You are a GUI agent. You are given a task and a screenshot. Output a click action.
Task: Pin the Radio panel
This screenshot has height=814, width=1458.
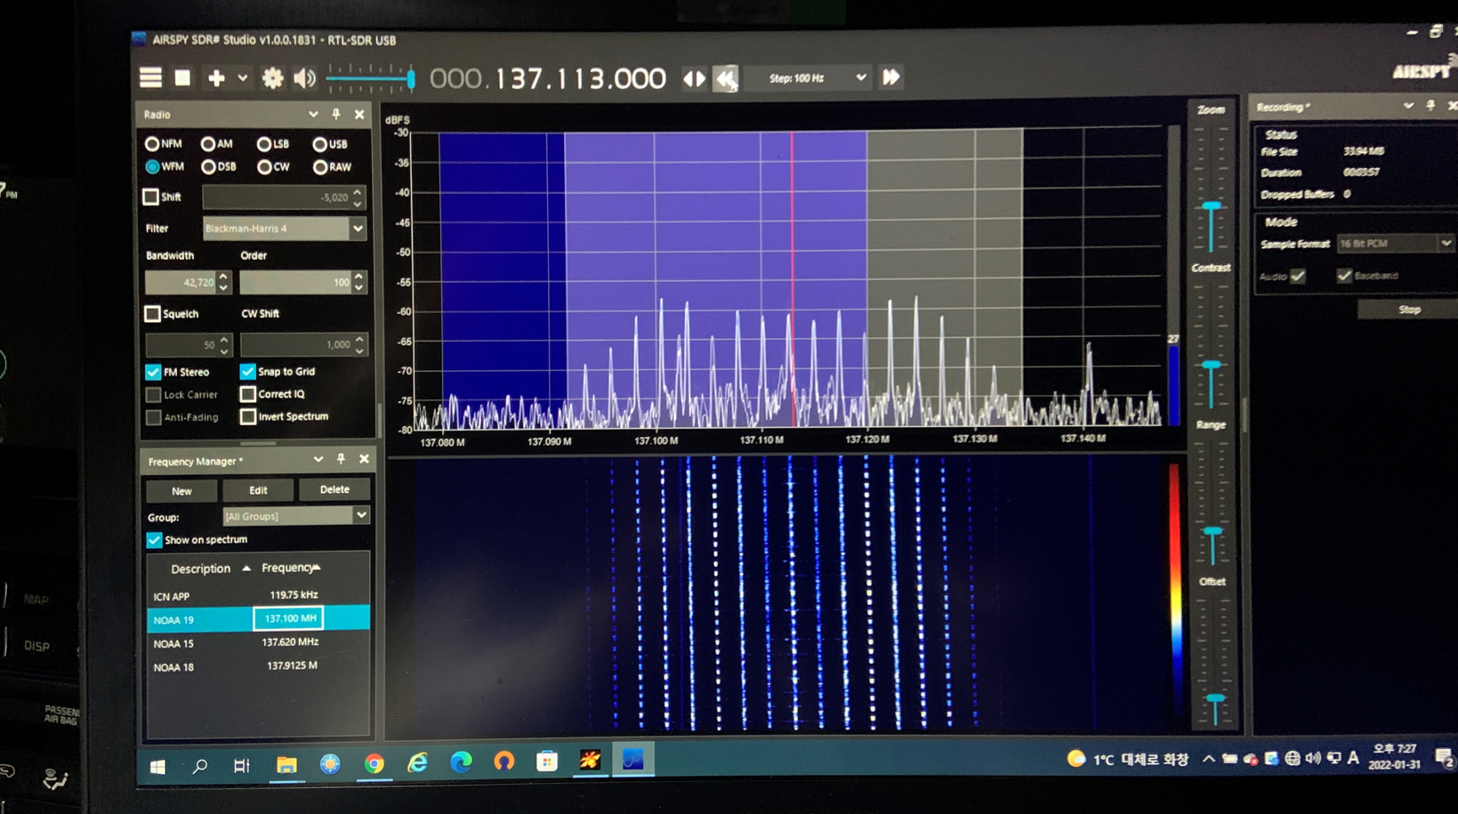(336, 114)
